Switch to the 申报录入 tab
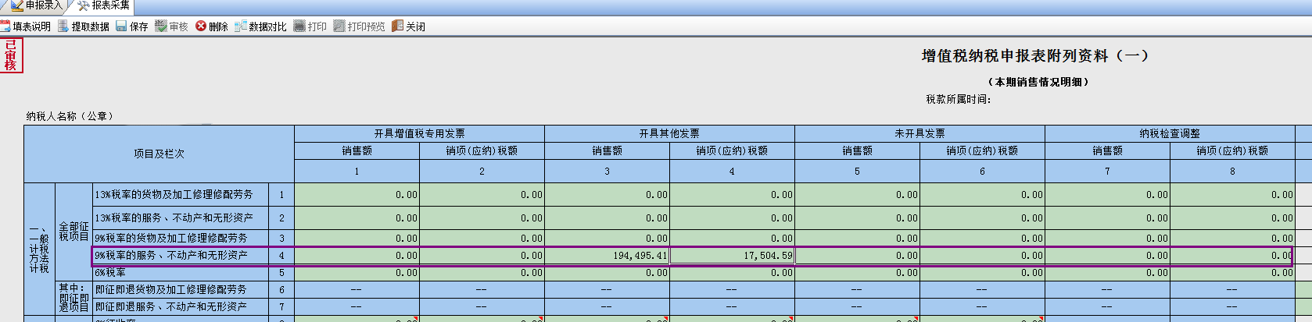1312x322 pixels. click(37, 6)
